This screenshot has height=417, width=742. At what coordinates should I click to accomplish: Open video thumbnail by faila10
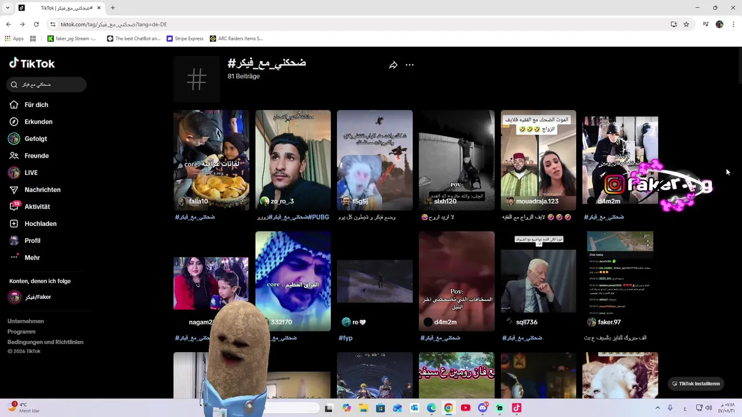click(x=211, y=160)
